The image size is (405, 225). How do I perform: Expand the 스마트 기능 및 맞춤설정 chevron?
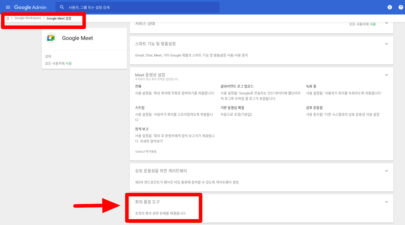point(387,44)
